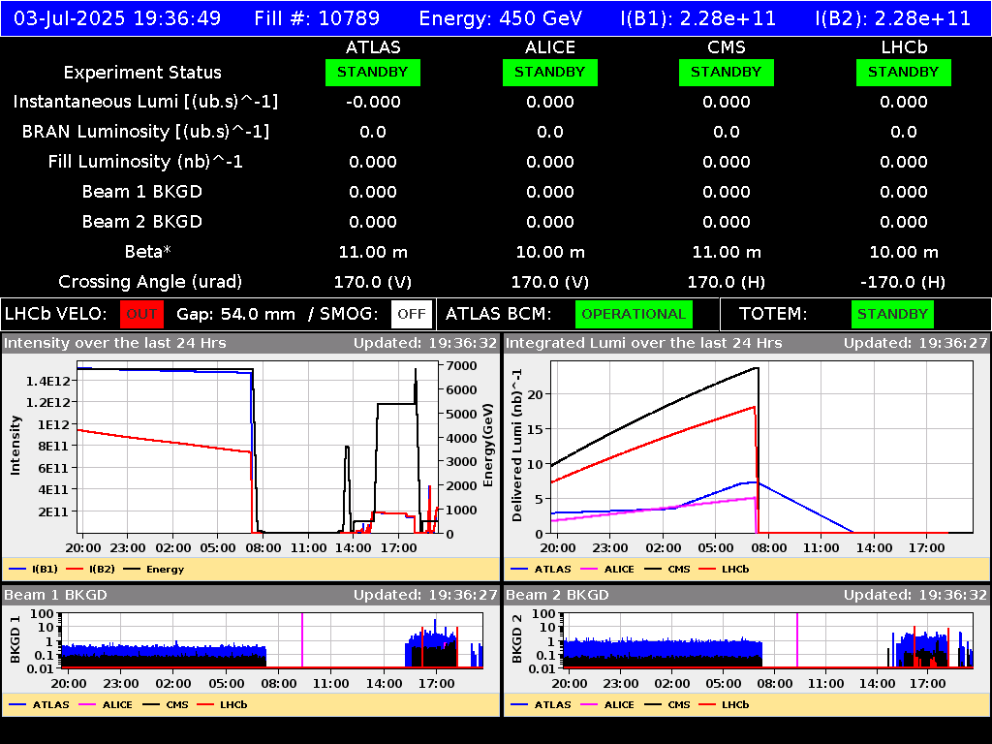Click the Beta* row label
992x744 pixels.
(x=148, y=252)
